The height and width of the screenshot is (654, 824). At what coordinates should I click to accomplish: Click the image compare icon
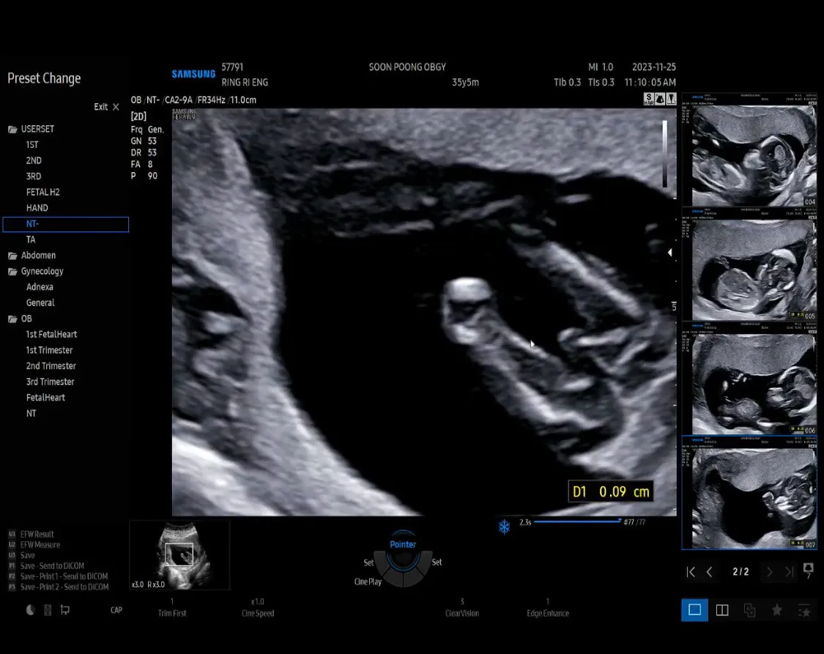point(749,610)
